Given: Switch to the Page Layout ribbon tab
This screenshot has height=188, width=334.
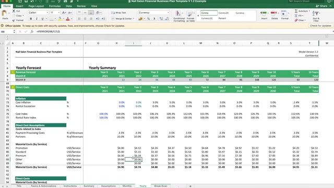Looking at the screenshot, I should tap(36, 6).
